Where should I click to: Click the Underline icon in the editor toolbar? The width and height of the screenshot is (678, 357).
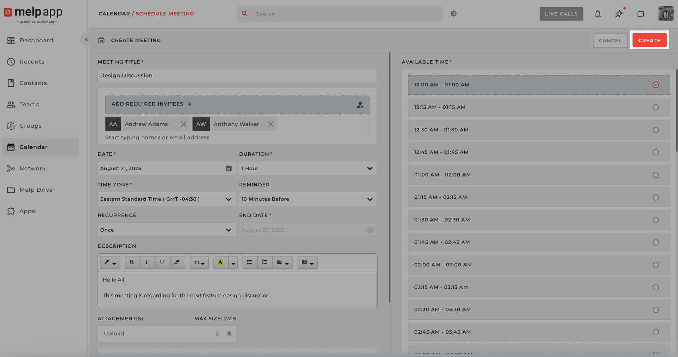[x=162, y=262]
